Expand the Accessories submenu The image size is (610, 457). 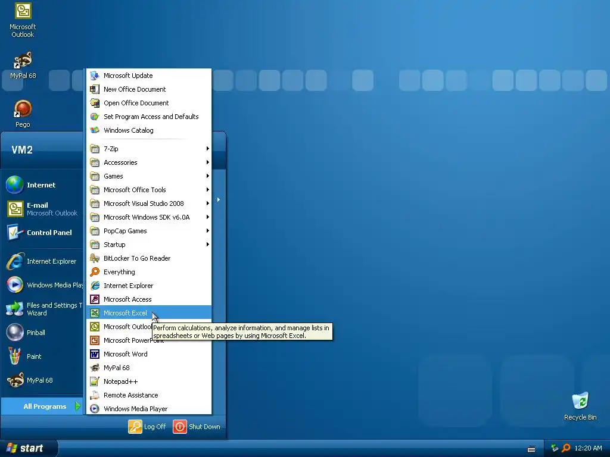pos(150,162)
